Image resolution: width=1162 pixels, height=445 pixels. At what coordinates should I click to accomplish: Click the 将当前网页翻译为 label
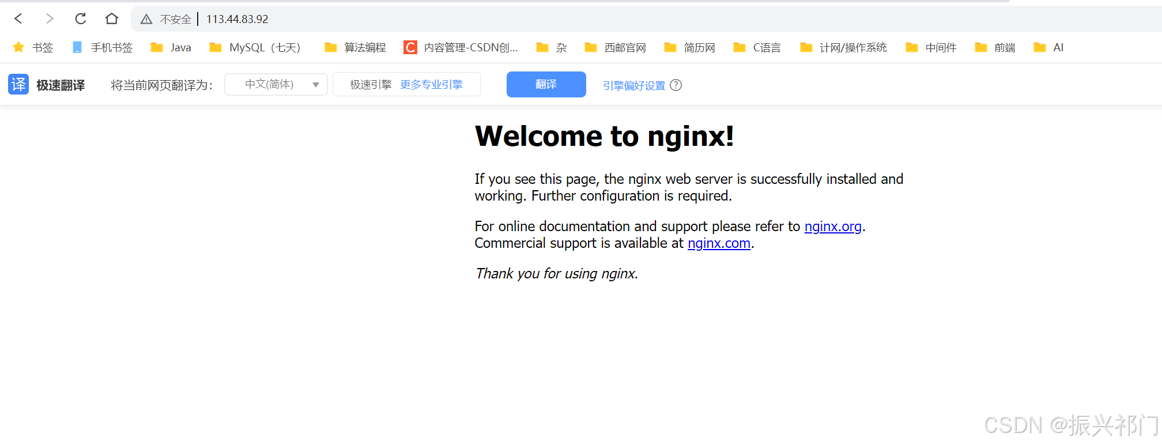tap(162, 85)
